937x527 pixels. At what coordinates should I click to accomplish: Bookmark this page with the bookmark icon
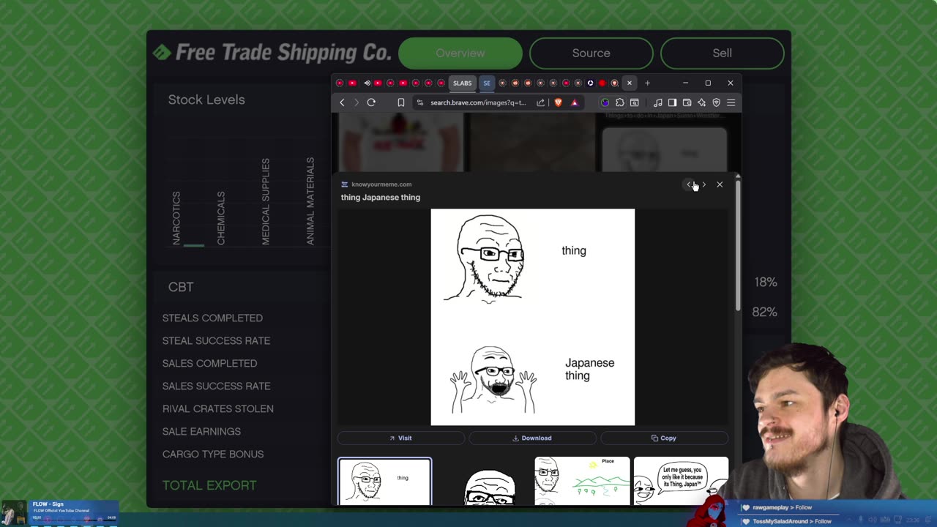pyautogui.click(x=401, y=102)
